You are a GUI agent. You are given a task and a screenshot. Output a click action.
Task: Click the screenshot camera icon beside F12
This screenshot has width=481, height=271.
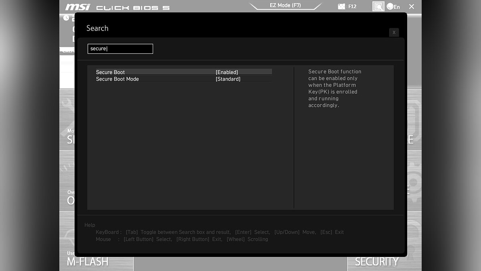point(342,6)
